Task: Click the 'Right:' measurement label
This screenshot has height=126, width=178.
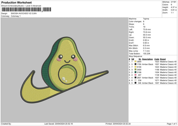Action: coord(131,32)
